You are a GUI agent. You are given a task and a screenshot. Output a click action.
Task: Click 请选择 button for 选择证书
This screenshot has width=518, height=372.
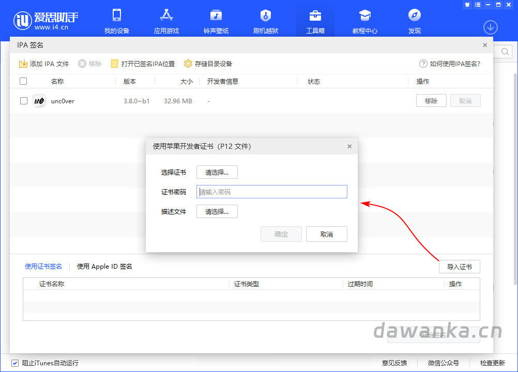pos(217,172)
